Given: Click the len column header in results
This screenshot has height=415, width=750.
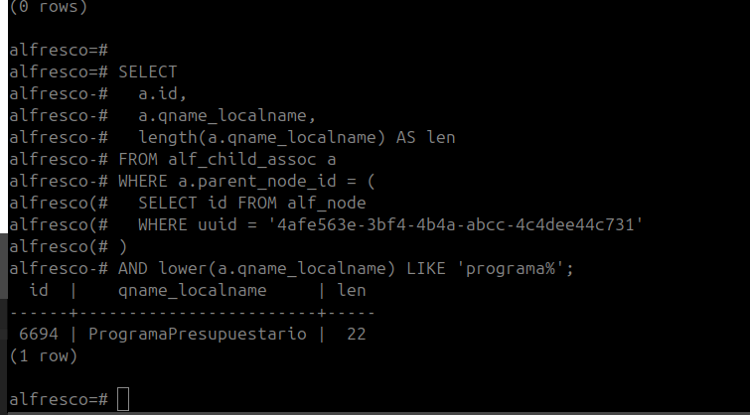Looking at the screenshot, I should [354, 290].
